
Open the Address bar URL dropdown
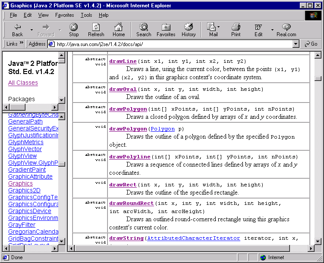click(296, 44)
